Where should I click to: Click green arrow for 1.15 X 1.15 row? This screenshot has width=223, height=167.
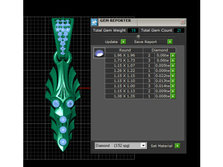click(173, 76)
